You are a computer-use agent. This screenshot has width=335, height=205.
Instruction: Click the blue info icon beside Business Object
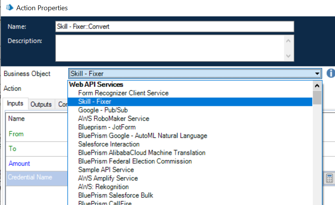tap(331, 73)
